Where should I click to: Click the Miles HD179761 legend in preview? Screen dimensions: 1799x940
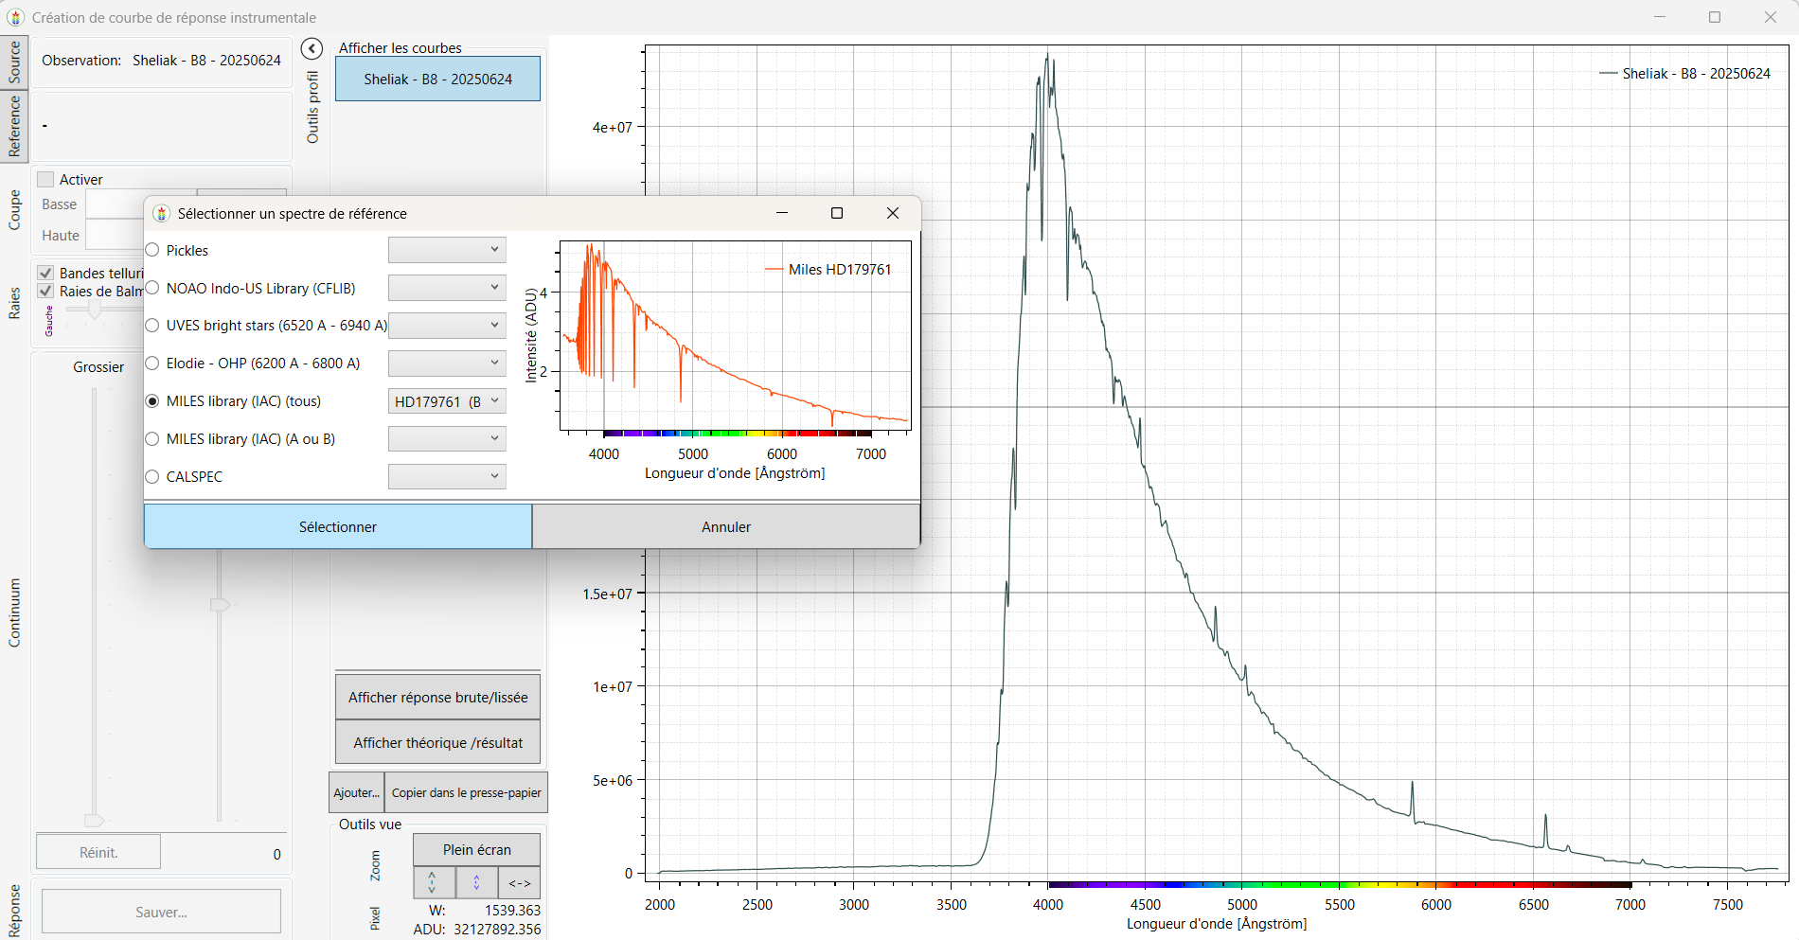click(828, 270)
